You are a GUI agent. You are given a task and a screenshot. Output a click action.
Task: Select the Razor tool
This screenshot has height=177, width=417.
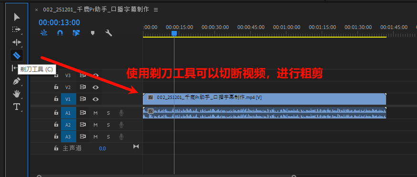[x=17, y=55]
